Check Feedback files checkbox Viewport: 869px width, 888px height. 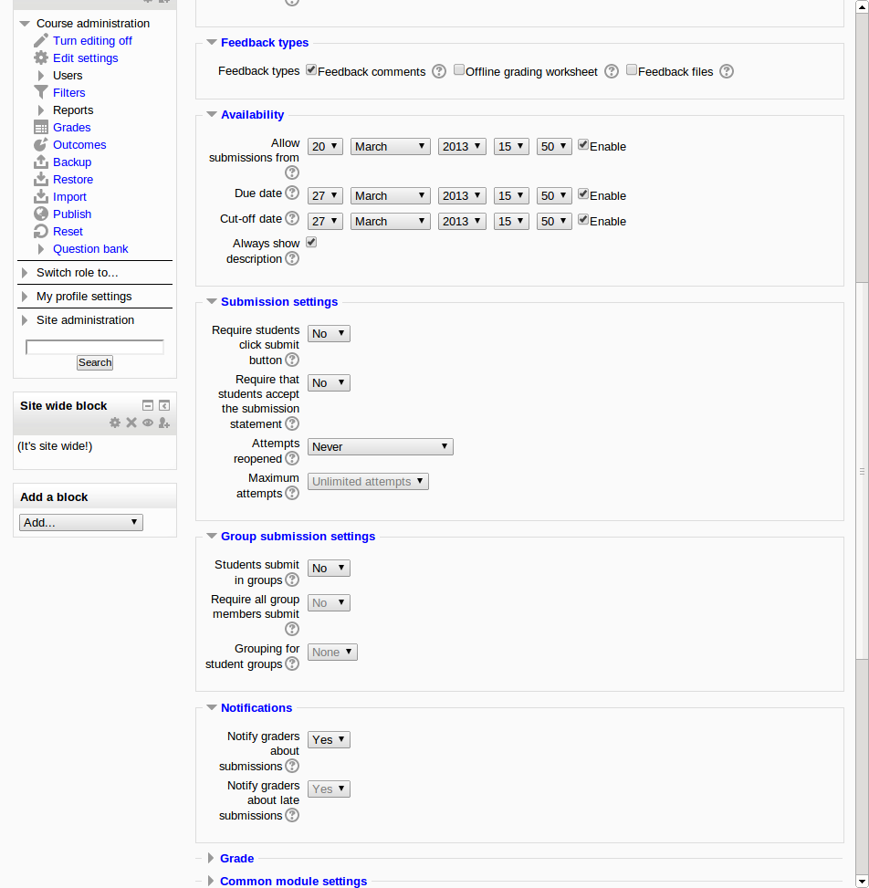(x=631, y=69)
